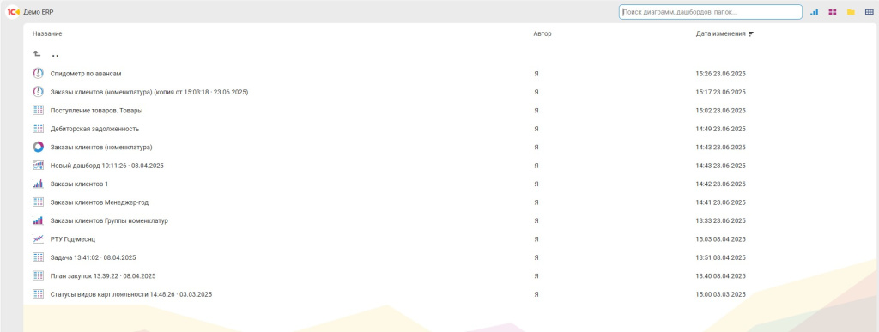879x332 pixels.
Task: Click gauge icon beside Спидометр по авансам
Action: (38, 73)
